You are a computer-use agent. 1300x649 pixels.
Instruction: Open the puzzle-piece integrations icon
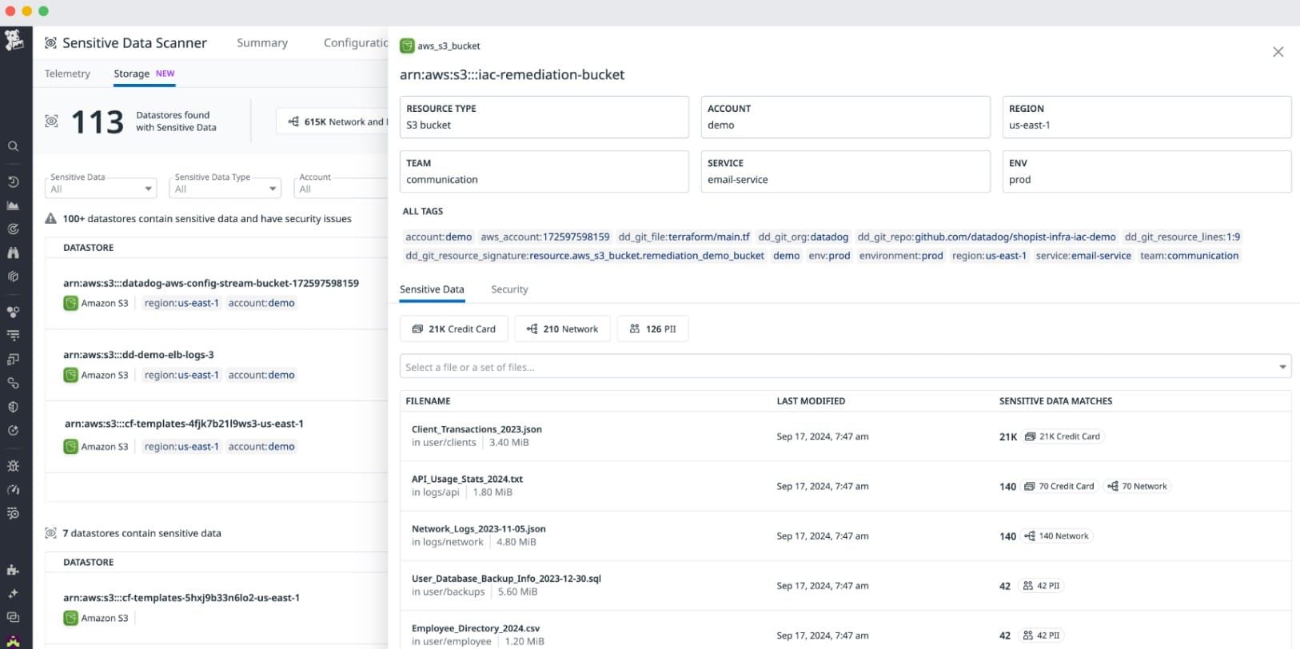coord(13,570)
